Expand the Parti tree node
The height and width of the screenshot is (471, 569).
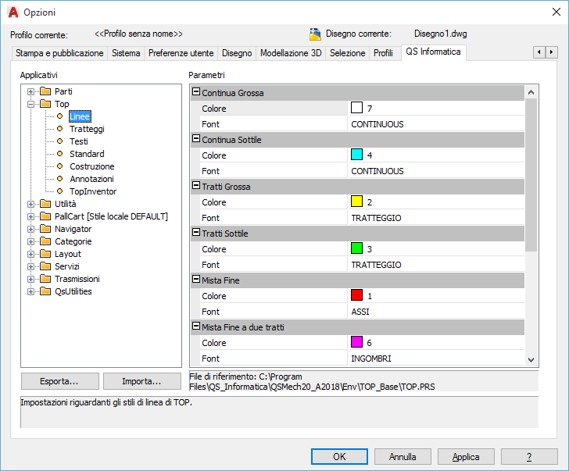30,91
